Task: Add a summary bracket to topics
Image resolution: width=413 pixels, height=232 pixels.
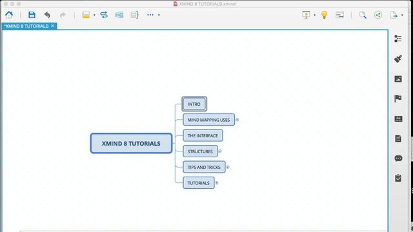Action: point(134,15)
